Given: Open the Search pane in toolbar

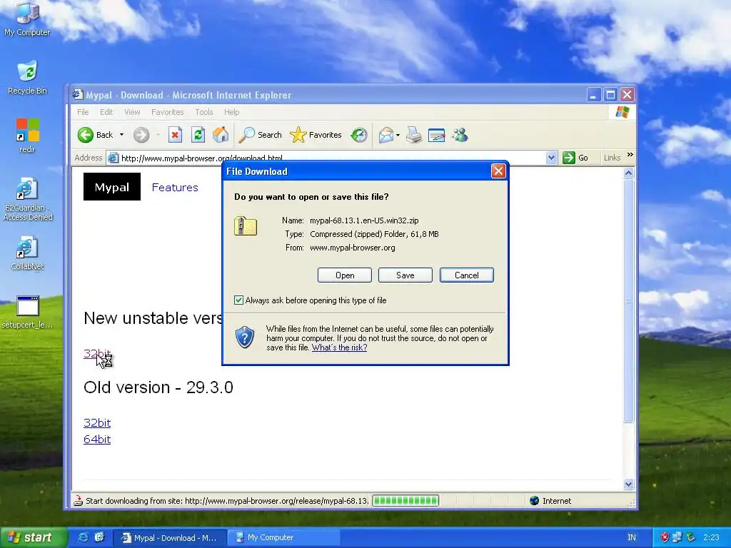Looking at the screenshot, I should coord(260,135).
